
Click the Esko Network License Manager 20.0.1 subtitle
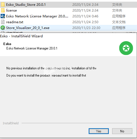32,48
